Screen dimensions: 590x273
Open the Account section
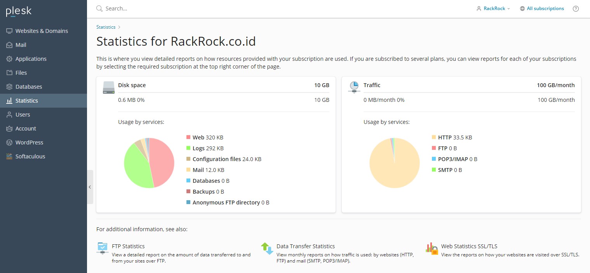pyautogui.click(x=44, y=129)
